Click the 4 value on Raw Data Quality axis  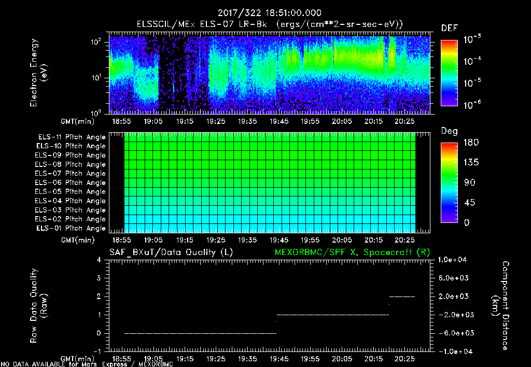point(99,260)
